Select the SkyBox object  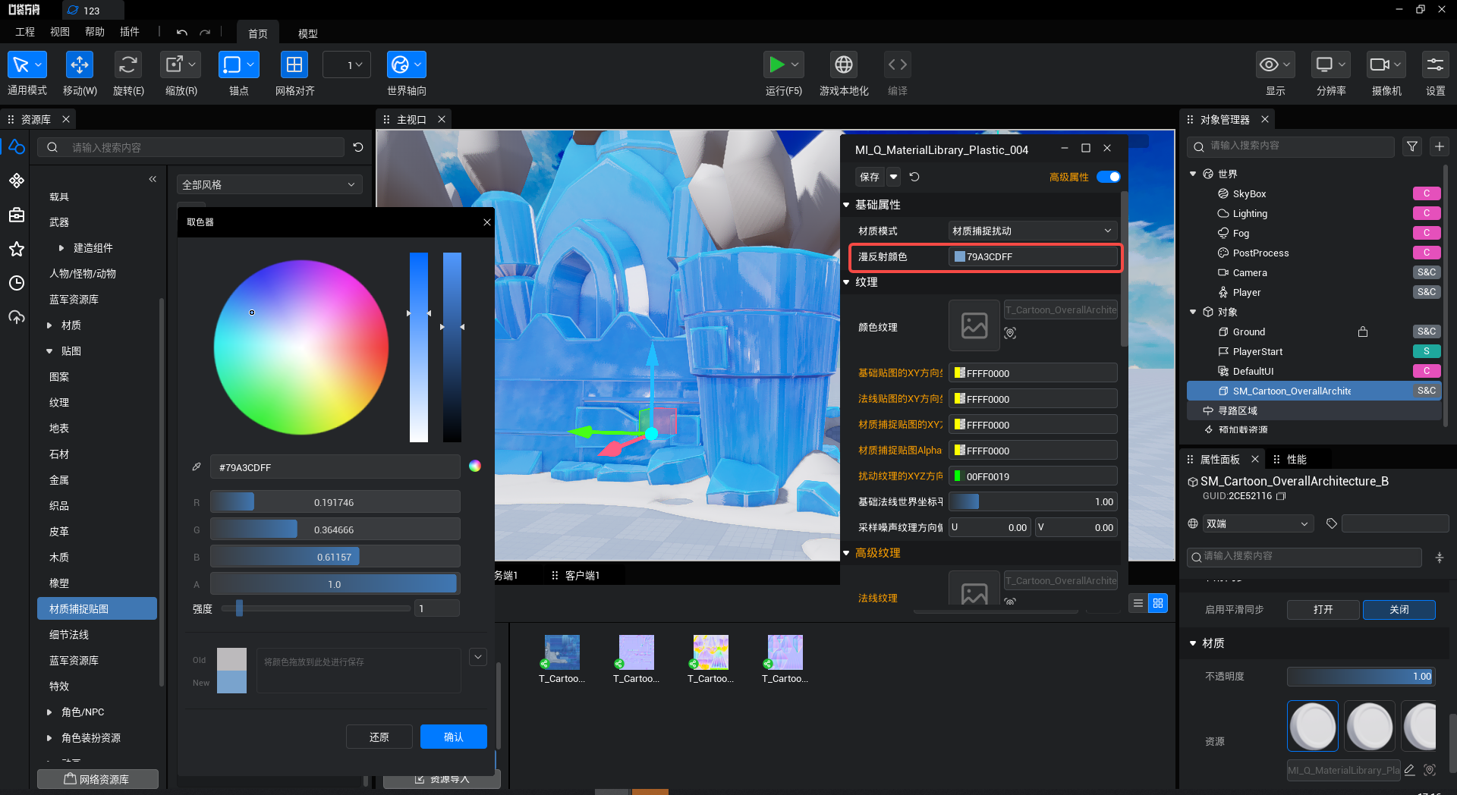[x=1249, y=193]
